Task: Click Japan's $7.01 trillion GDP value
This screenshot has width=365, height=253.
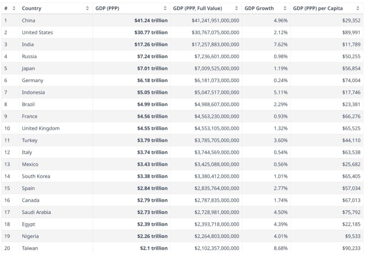Action: 152,68
